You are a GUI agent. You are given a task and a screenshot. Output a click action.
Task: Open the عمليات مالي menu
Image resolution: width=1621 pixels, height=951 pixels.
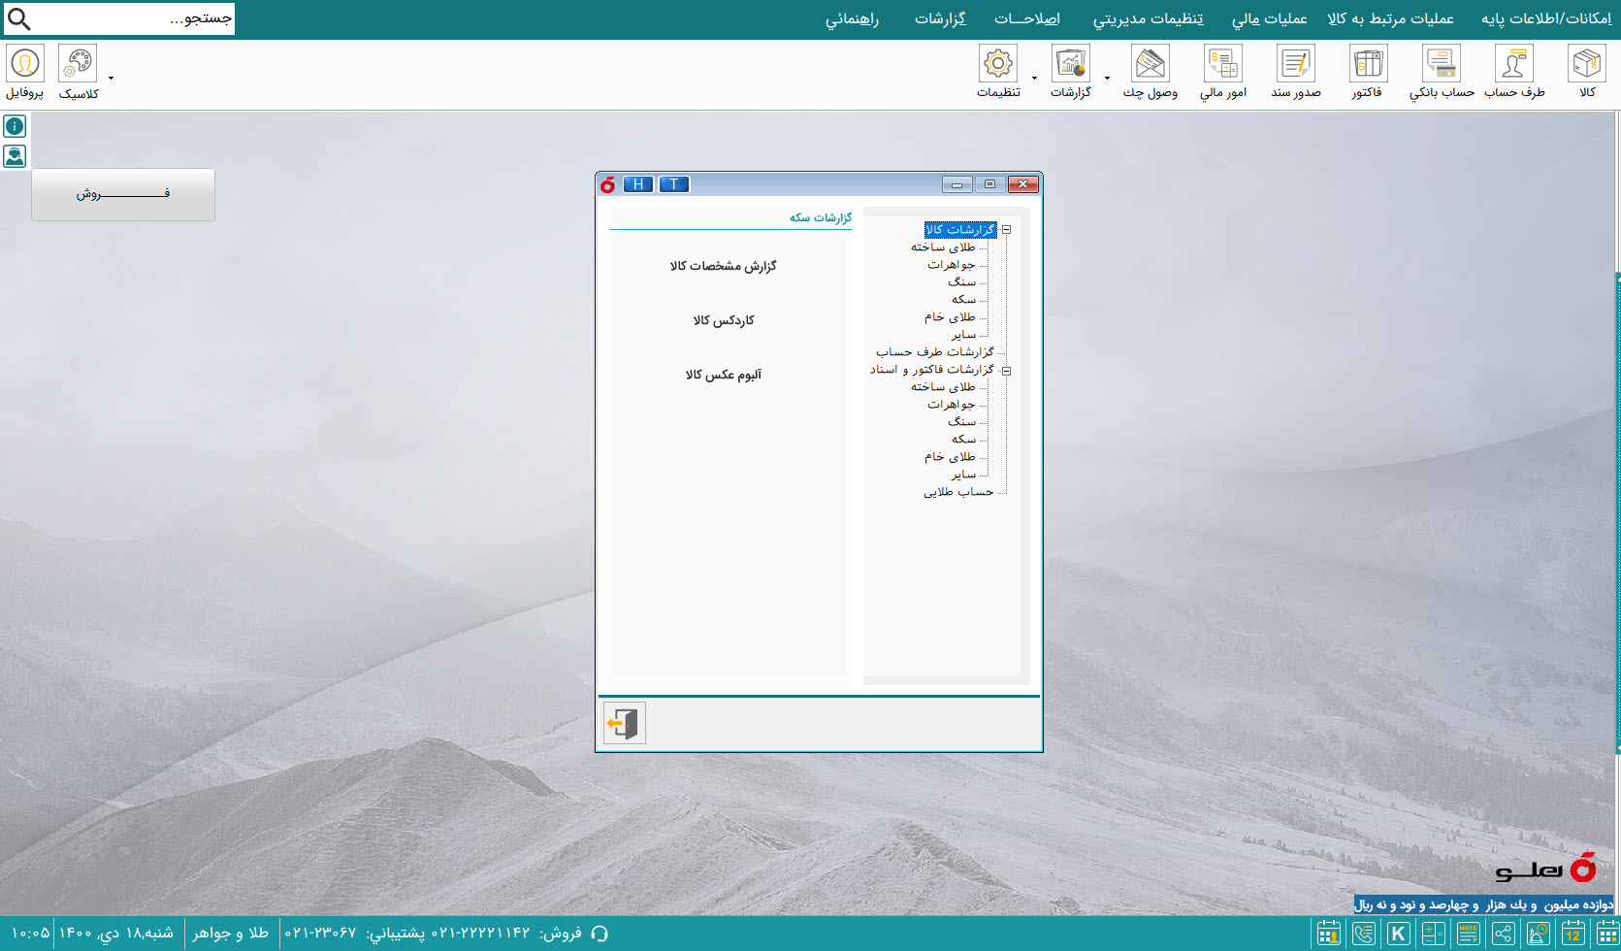click(x=1269, y=19)
